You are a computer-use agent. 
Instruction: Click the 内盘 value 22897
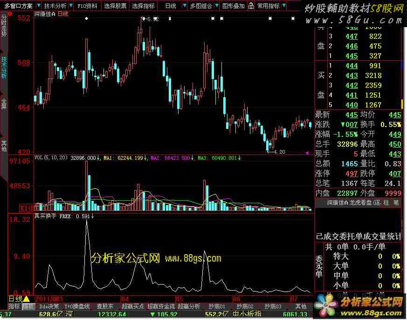point(348,193)
